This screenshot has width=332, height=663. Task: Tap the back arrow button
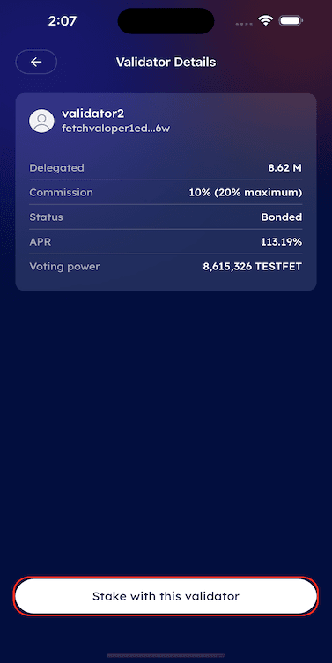[36, 63]
